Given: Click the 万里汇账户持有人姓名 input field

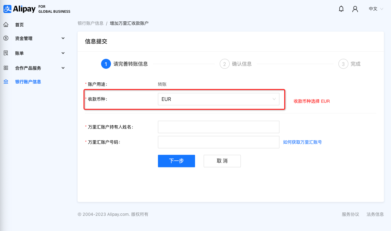Looking at the screenshot, I should click(219, 127).
